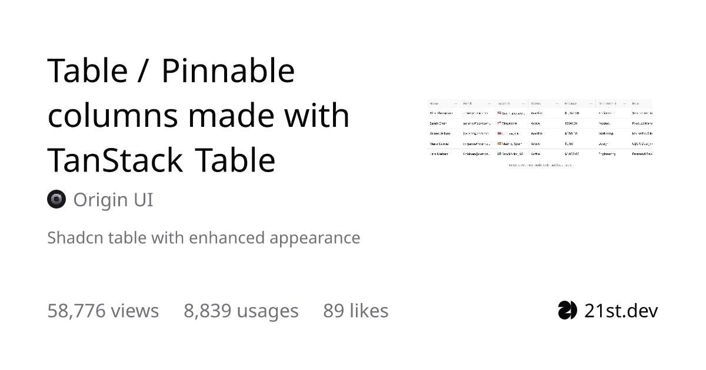
Task: Open the Status column ellipsis menu
Action: click(557, 103)
